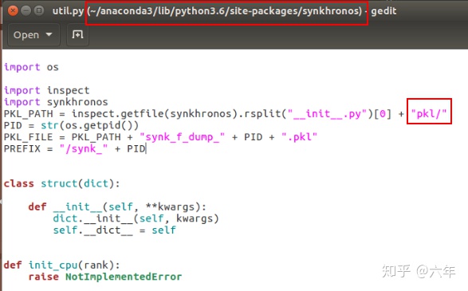Click the util.py title text
The width and height of the screenshot is (468, 291).
click(x=68, y=11)
